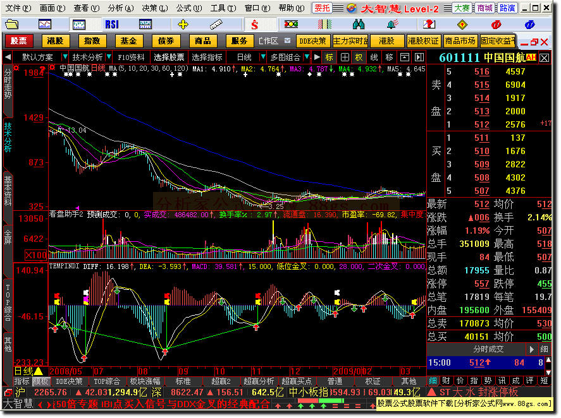Image resolution: width=561 pixels, height=418 pixels.
Task: Toggle the 权 adjustment button
Action: point(359,57)
